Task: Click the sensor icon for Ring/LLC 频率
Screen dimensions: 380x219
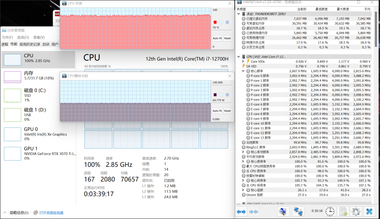Action: (243, 147)
